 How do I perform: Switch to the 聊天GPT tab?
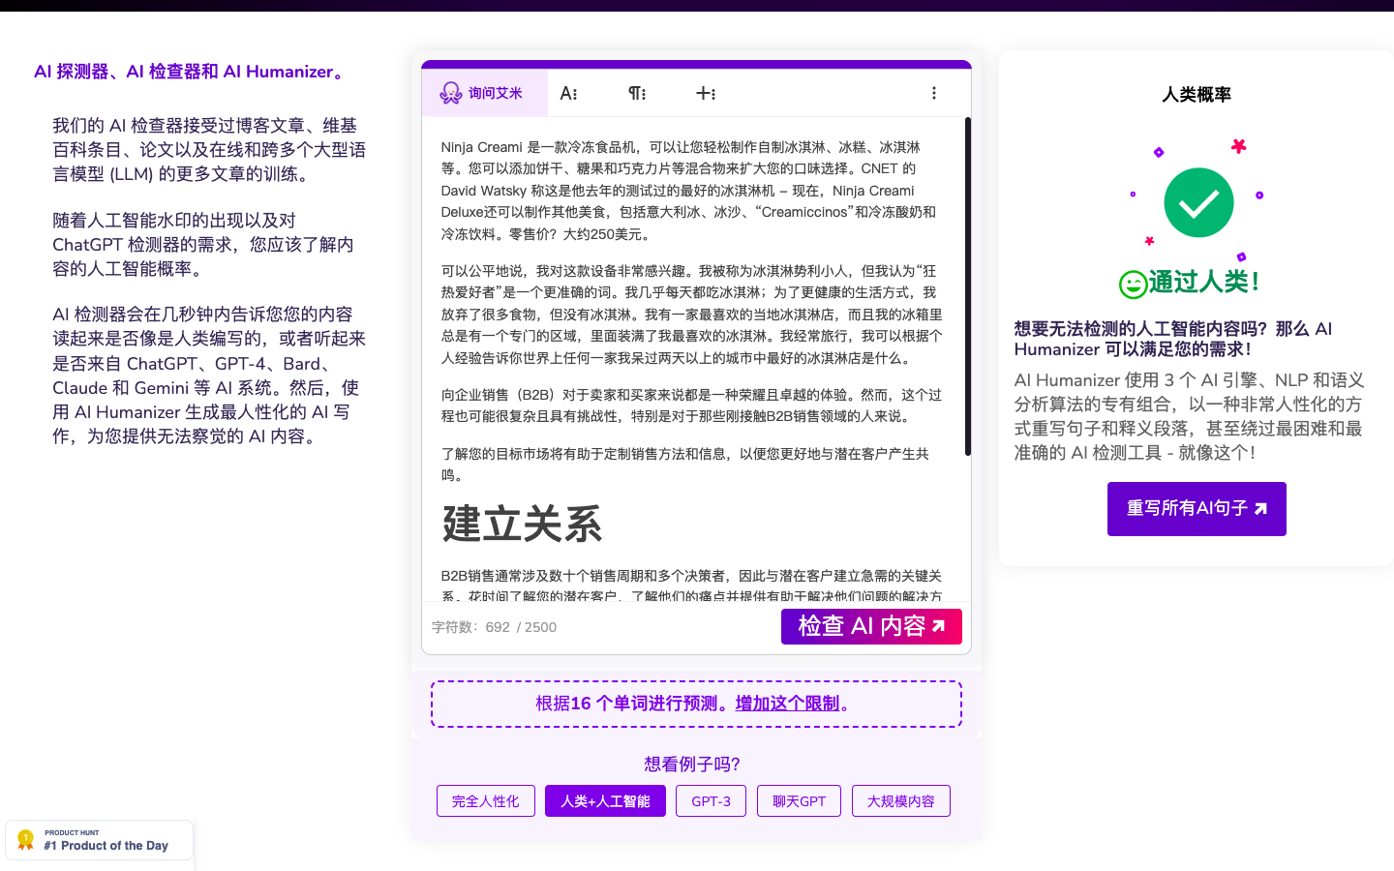tap(799, 800)
